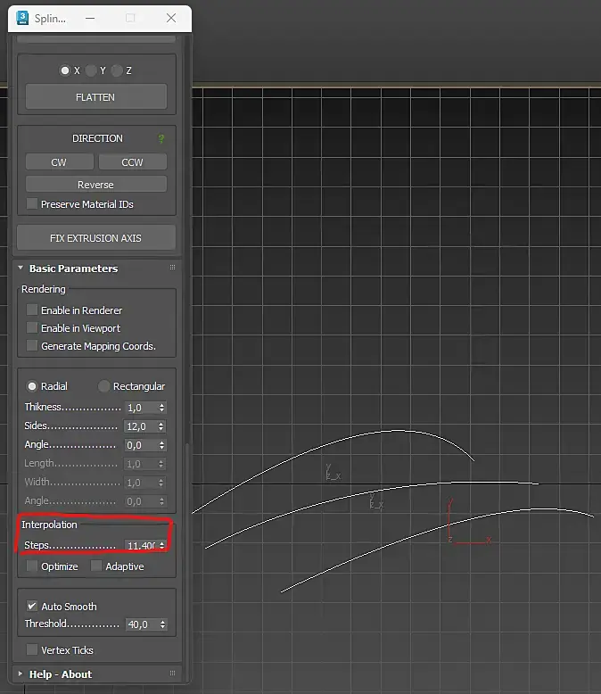Toggle Enable in Viewport checkbox
This screenshot has height=694, width=601.
(x=32, y=327)
